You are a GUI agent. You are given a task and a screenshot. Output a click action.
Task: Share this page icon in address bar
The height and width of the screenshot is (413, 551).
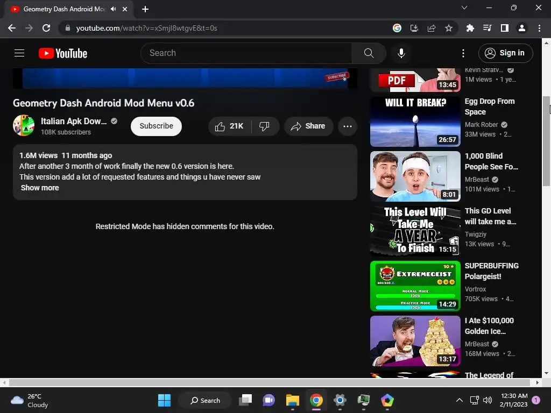[x=431, y=28]
